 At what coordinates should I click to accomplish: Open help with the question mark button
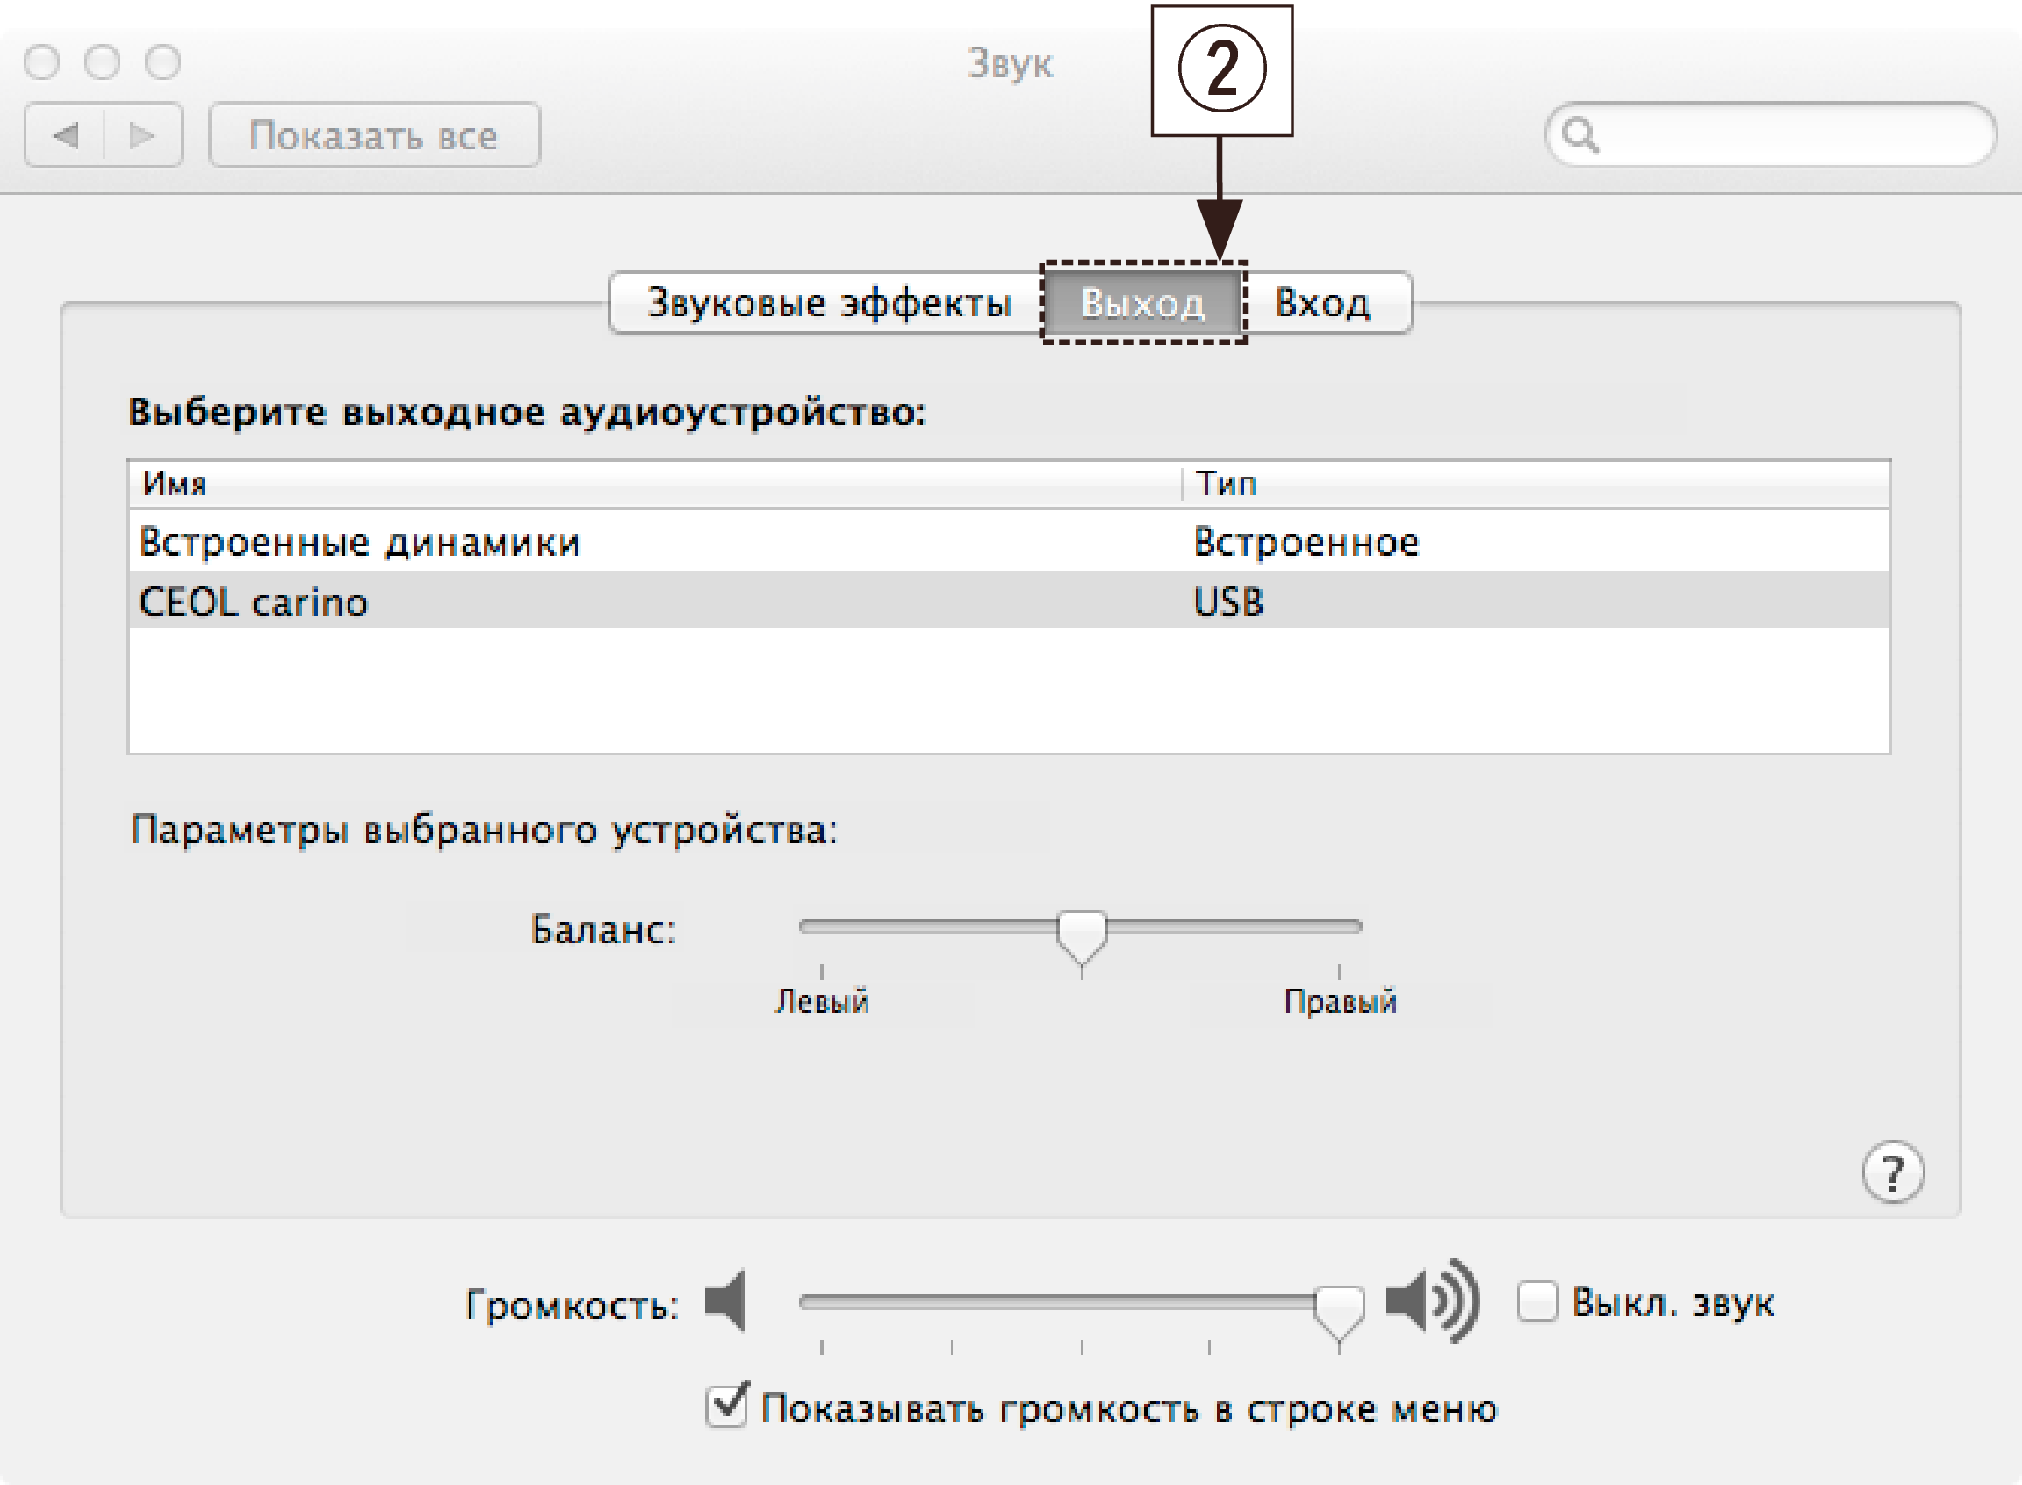click(x=1893, y=1172)
